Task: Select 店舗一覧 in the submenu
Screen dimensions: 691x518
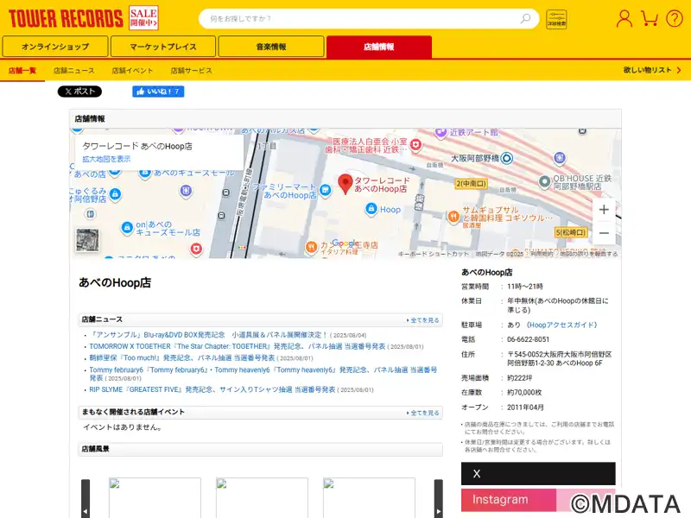Action: 22,71
